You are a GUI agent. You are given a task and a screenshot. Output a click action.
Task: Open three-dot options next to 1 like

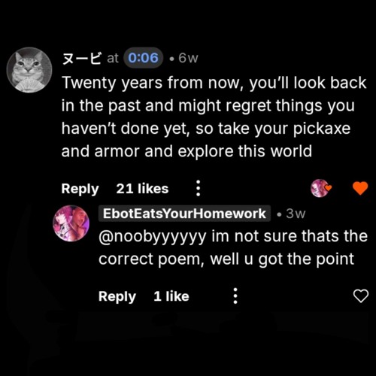click(x=235, y=296)
